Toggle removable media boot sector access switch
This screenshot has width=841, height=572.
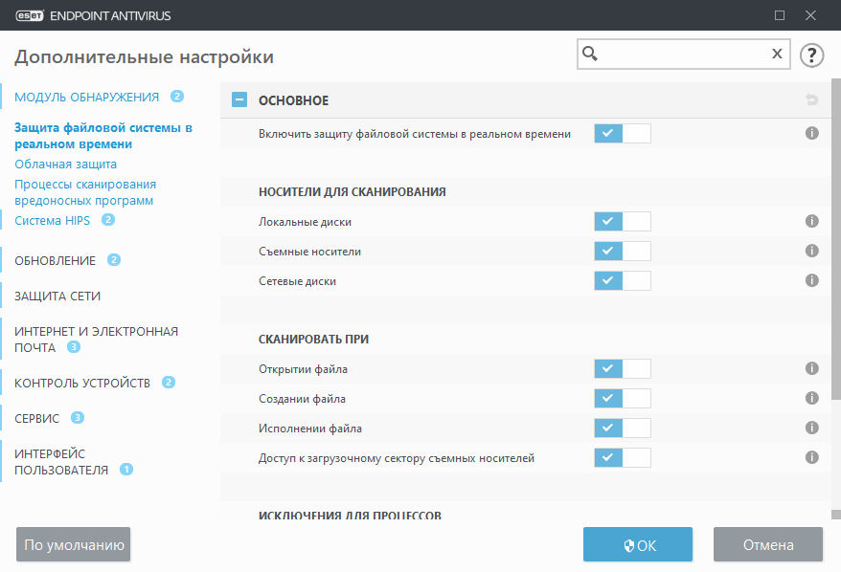(x=623, y=458)
